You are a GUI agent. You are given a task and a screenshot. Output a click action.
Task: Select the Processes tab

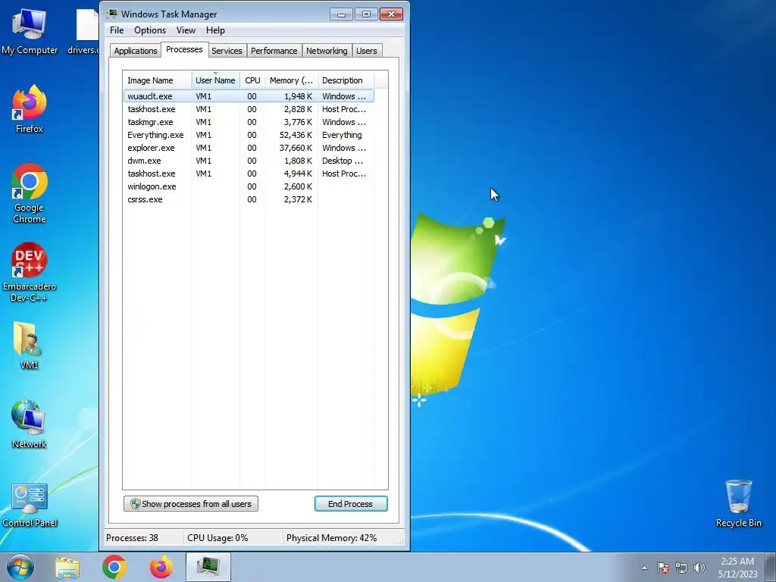click(x=184, y=49)
